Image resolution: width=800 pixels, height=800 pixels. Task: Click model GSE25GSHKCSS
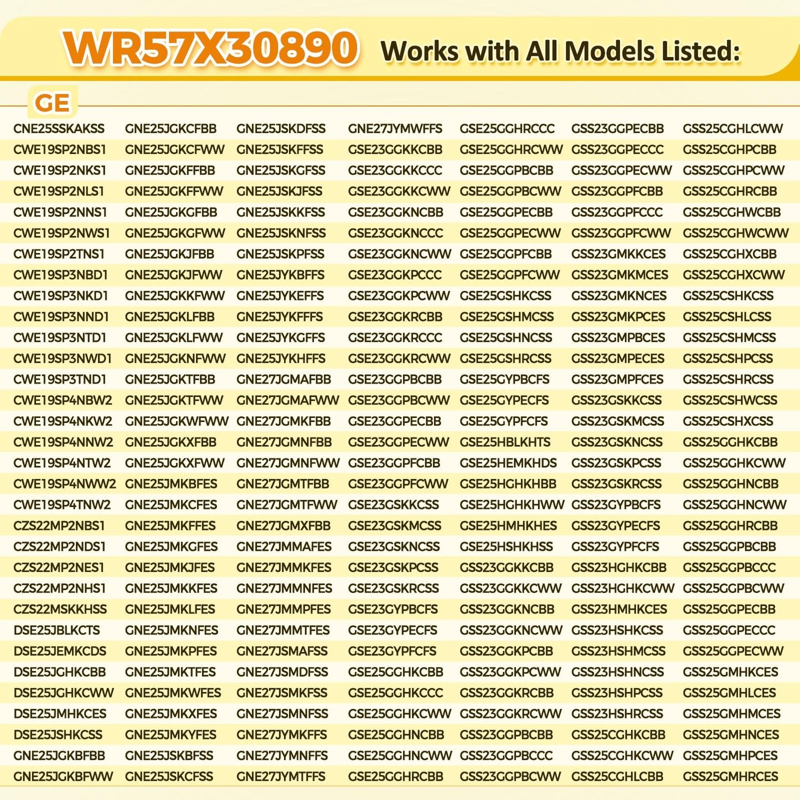(506, 296)
